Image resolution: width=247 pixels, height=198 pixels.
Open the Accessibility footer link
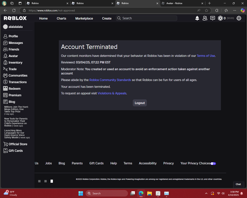click(148, 163)
